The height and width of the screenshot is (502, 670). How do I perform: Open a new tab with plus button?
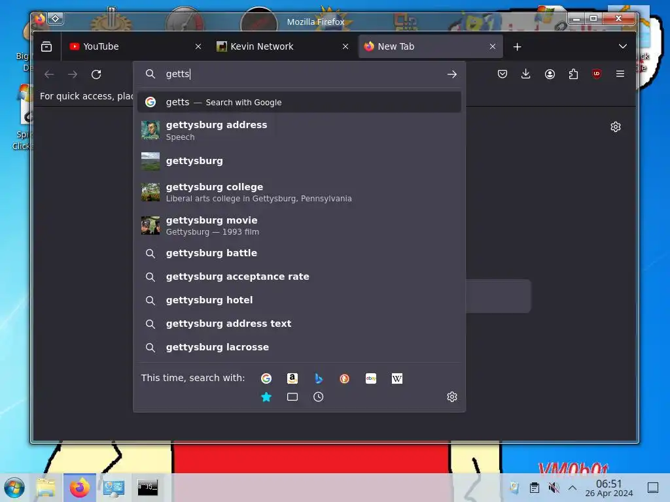pyautogui.click(x=517, y=46)
